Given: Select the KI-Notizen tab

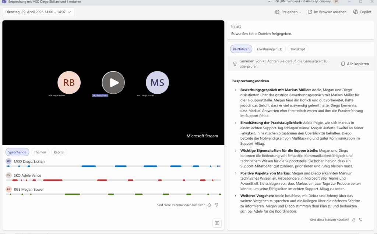Looking at the screenshot, I should [x=241, y=49].
